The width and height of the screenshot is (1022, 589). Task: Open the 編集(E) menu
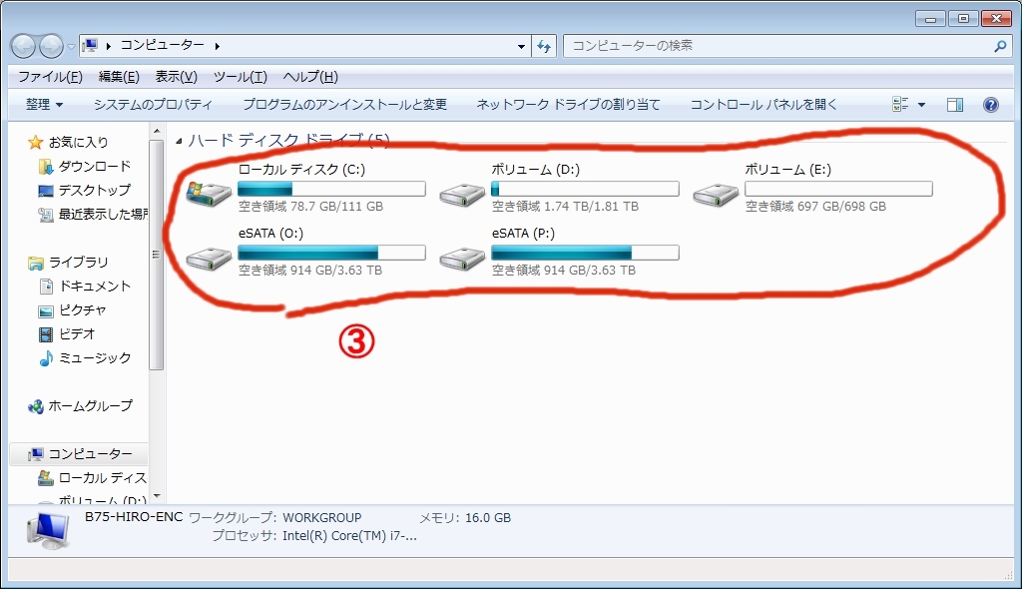(x=119, y=77)
